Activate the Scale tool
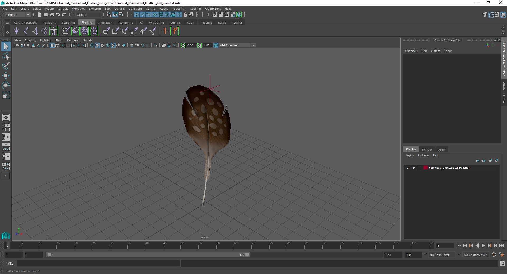 click(6, 95)
